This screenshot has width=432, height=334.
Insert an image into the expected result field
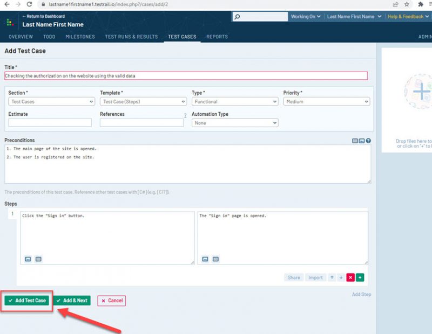coord(205,259)
